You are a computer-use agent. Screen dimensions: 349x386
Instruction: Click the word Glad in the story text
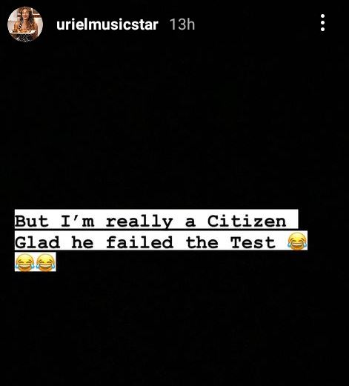pyautogui.click(x=38, y=242)
